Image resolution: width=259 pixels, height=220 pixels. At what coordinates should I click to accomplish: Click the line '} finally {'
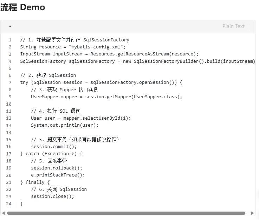coord(35,182)
